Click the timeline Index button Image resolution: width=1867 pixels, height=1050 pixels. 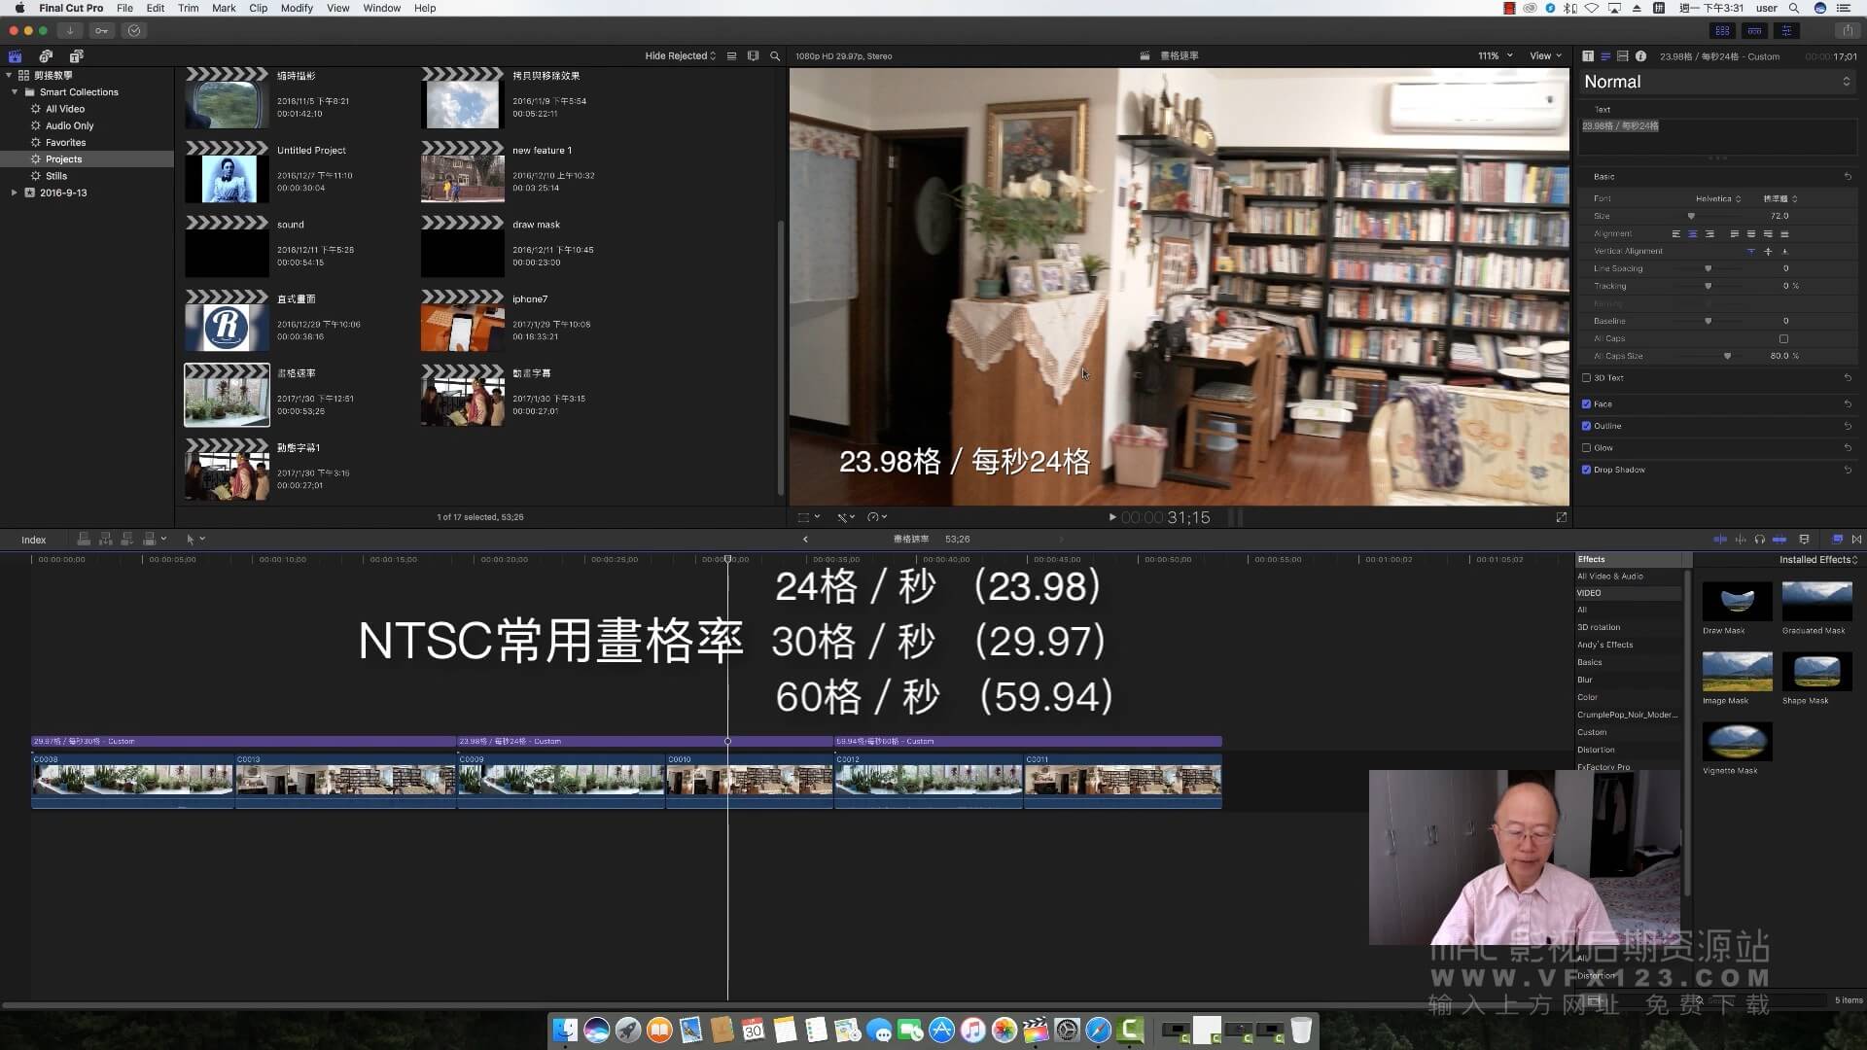tap(34, 541)
